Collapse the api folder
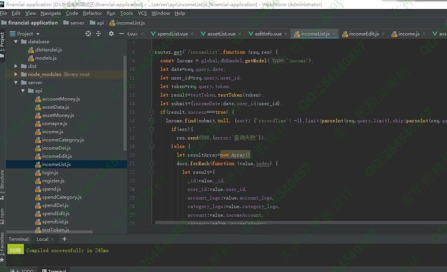Viewport: 447px width, 272px height. 23,91
